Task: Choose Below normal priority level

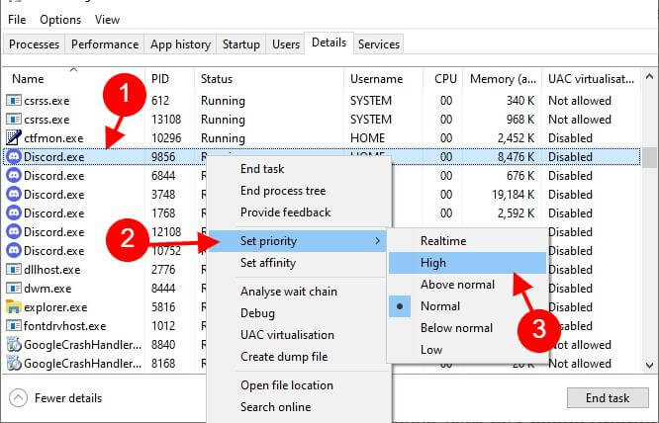Action: coord(456,328)
